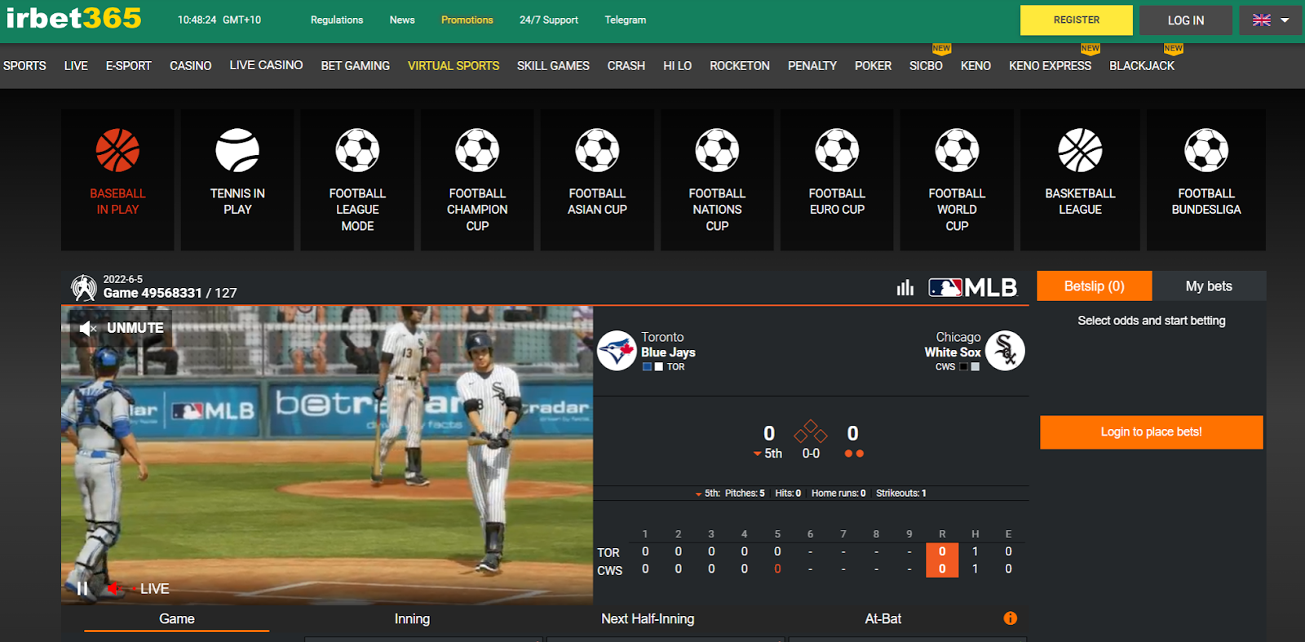The height and width of the screenshot is (642, 1305).
Task: Open the Poker menu item
Action: 873,65
